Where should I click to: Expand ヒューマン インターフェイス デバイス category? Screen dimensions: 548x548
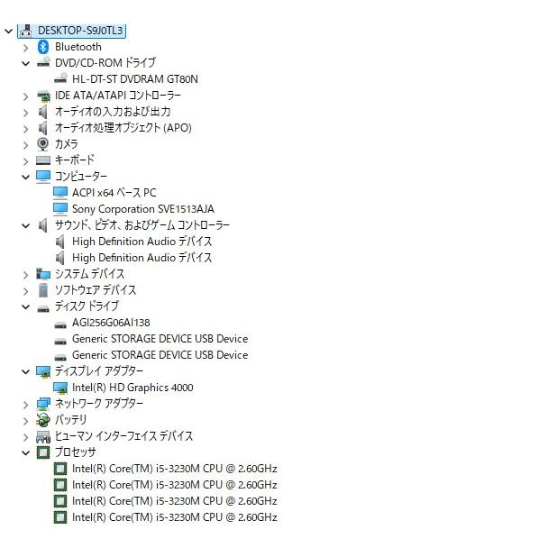[x=25, y=437]
